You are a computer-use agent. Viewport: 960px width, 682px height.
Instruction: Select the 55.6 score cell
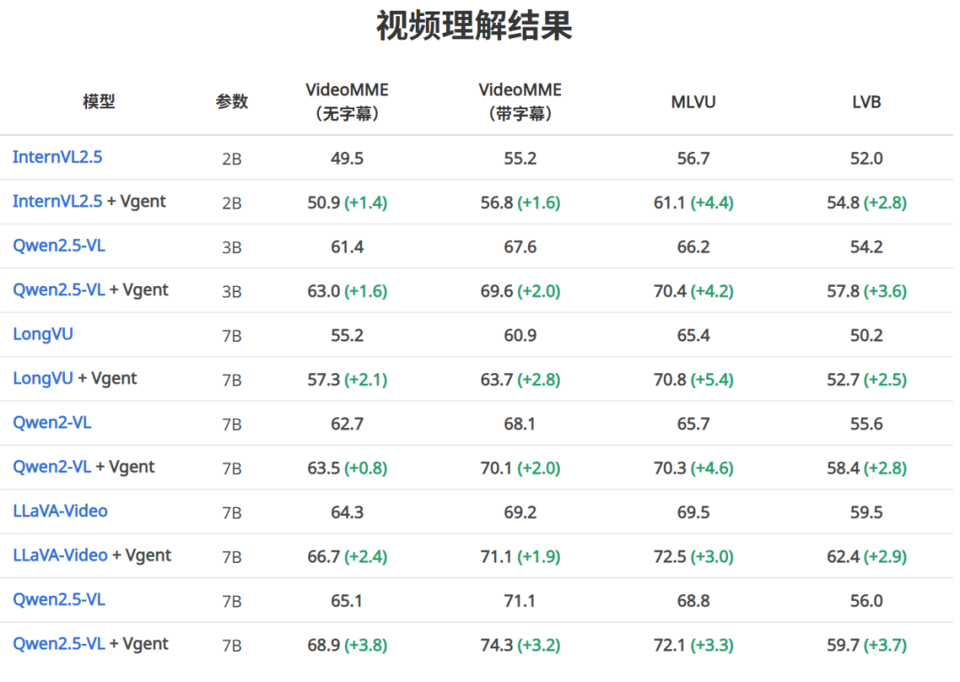tap(867, 424)
